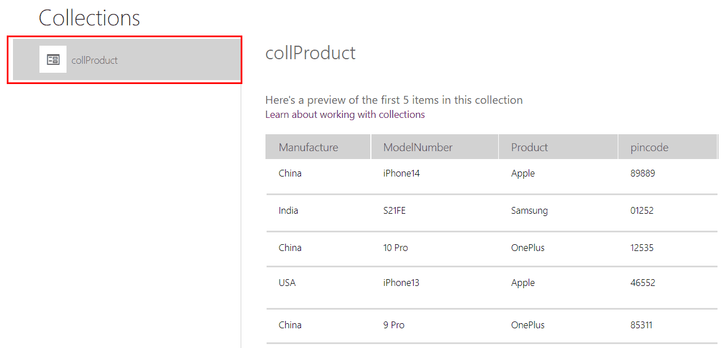Click the Samsung product cell
The width and height of the screenshot is (722, 348).
click(x=529, y=210)
